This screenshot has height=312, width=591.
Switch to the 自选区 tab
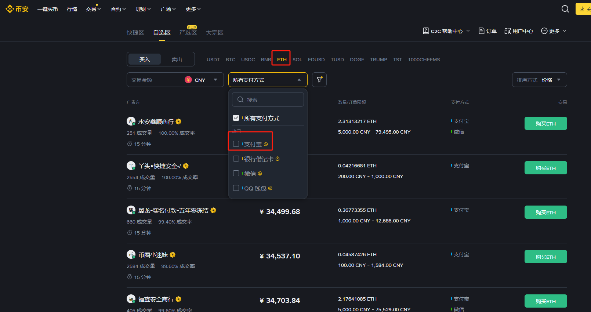[162, 32]
